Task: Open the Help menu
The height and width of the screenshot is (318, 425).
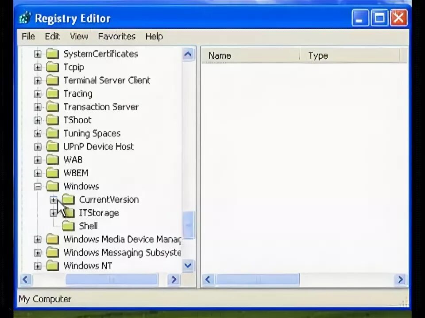Action: pos(154,36)
